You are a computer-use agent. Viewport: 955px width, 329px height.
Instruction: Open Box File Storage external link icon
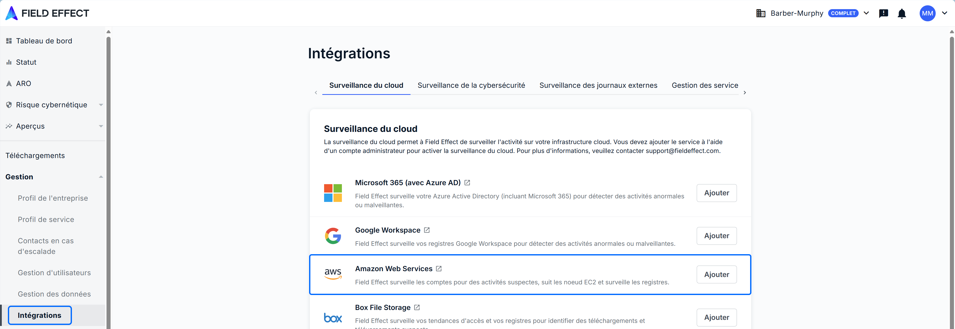(417, 307)
